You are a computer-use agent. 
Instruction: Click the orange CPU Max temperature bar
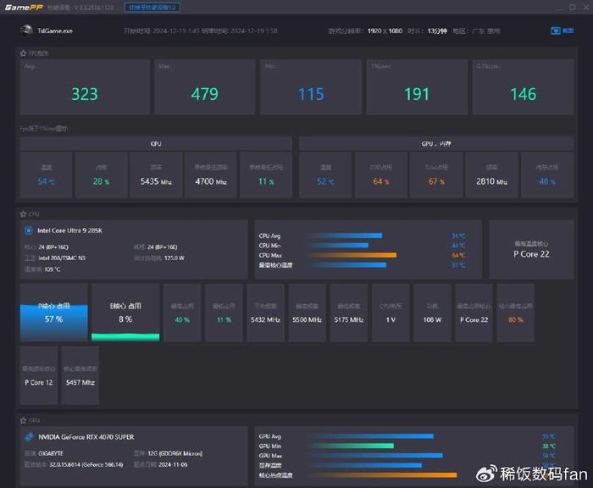coord(353,255)
